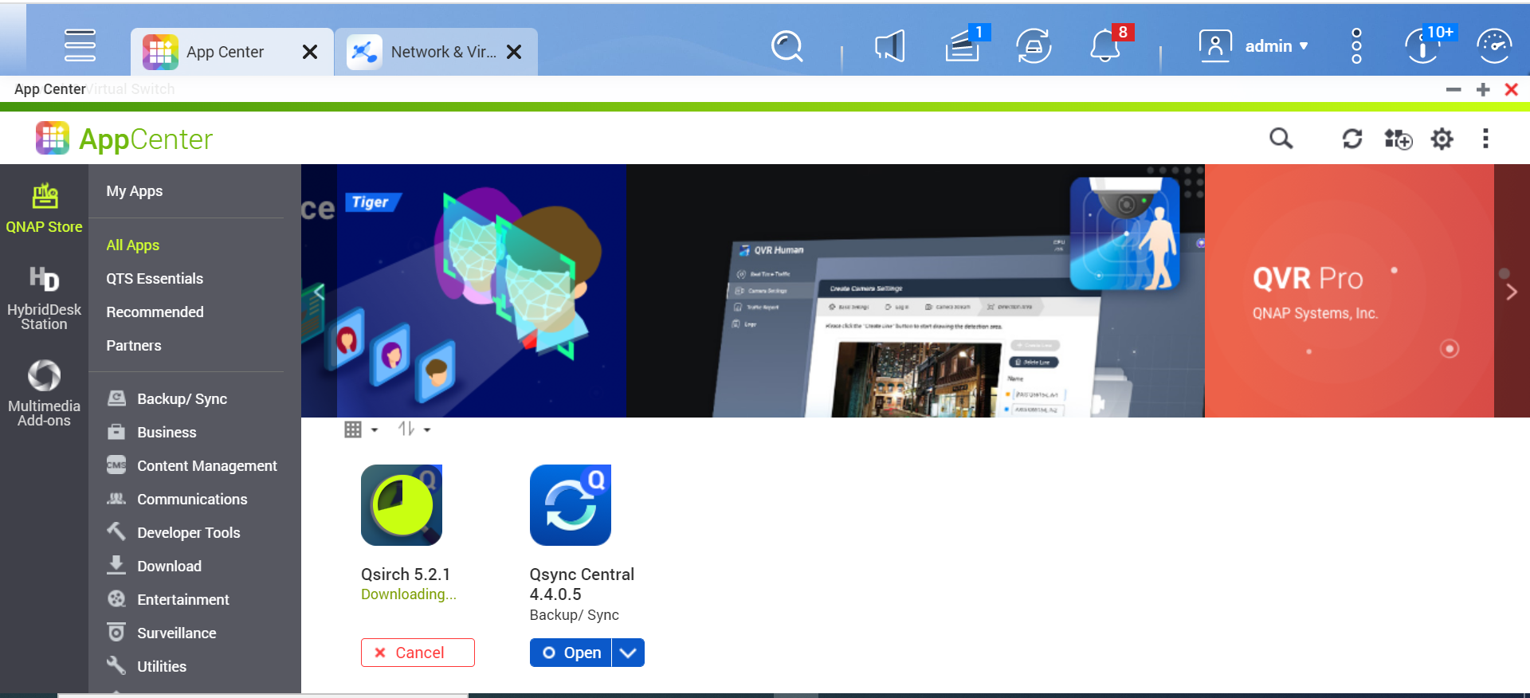Open the admin user menu
The height and width of the screenshot is (698, 1530).
click(1277, 46)
